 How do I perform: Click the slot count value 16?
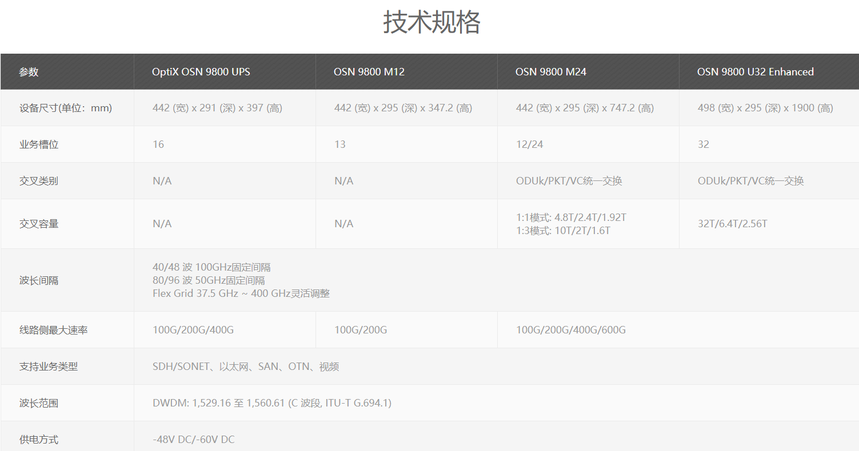158,144
